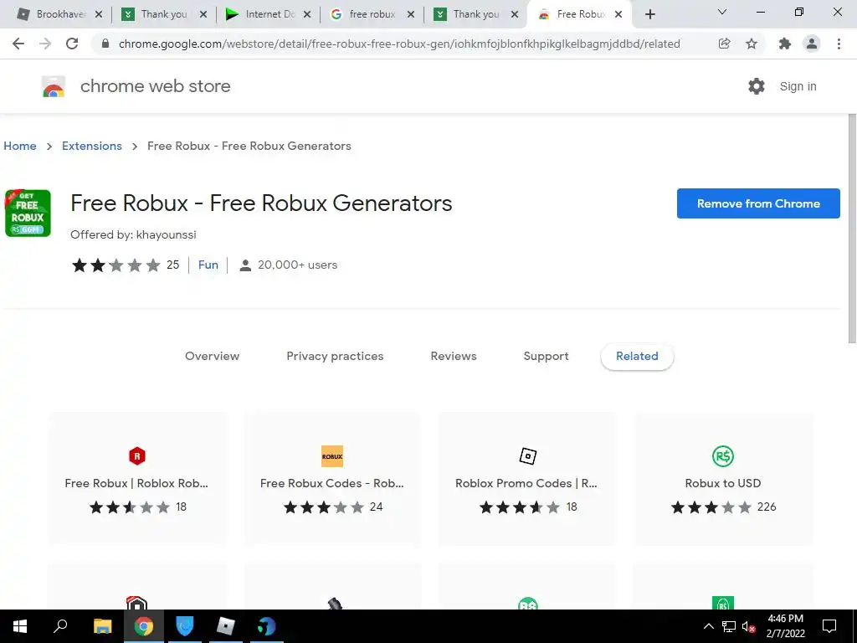Click the muted volume tray icon
The height and width of the screenshot is (643, 857).
749,626
